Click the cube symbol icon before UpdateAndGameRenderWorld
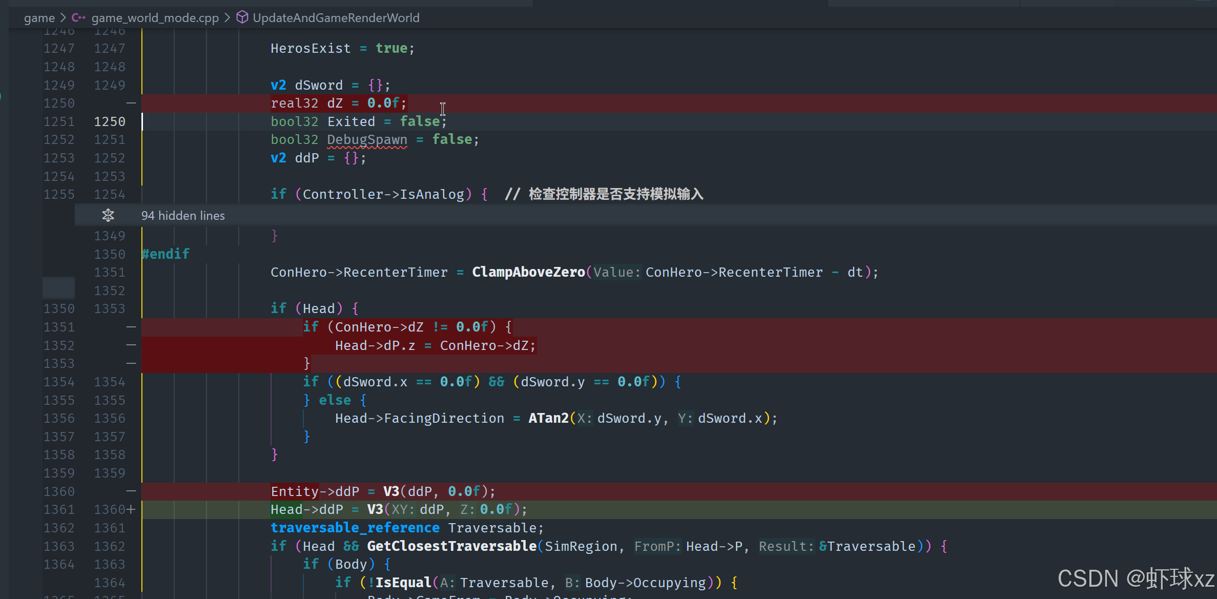The width and height of the screenshot is (1217, 599). (242, 17)
